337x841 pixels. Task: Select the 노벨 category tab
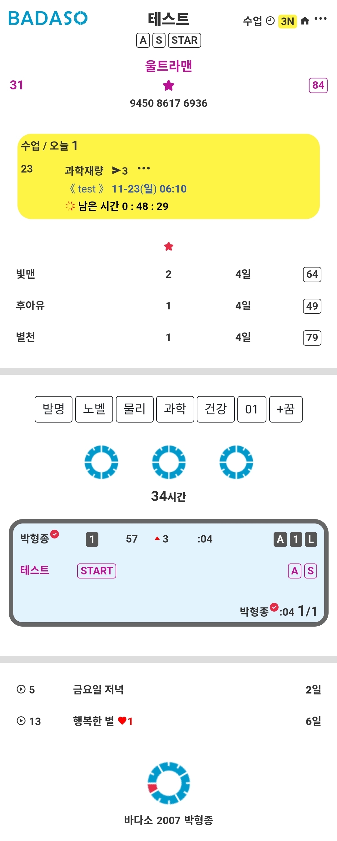pyautogui.click(x=94, y=409)
